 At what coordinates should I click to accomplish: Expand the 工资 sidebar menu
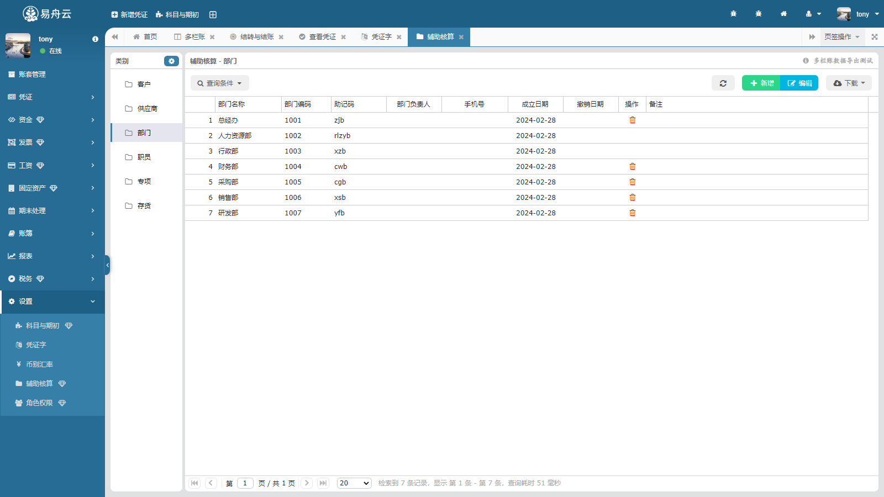pos(52,165)
